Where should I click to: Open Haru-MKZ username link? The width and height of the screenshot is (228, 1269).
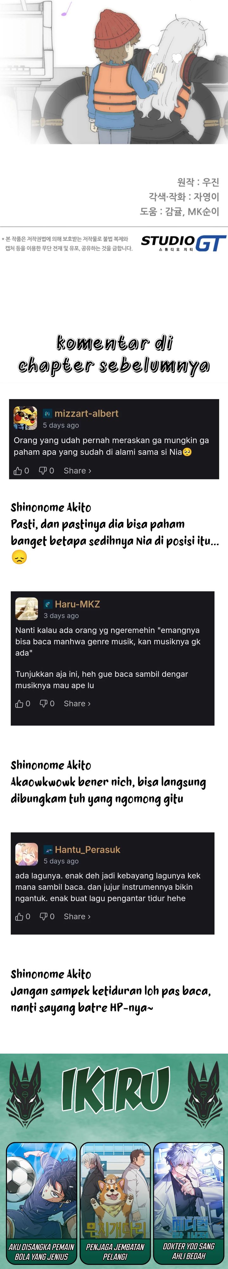click(x=77, y=604)
